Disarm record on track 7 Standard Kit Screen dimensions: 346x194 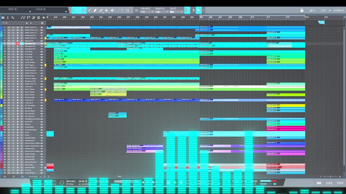[x=18, y=43]
